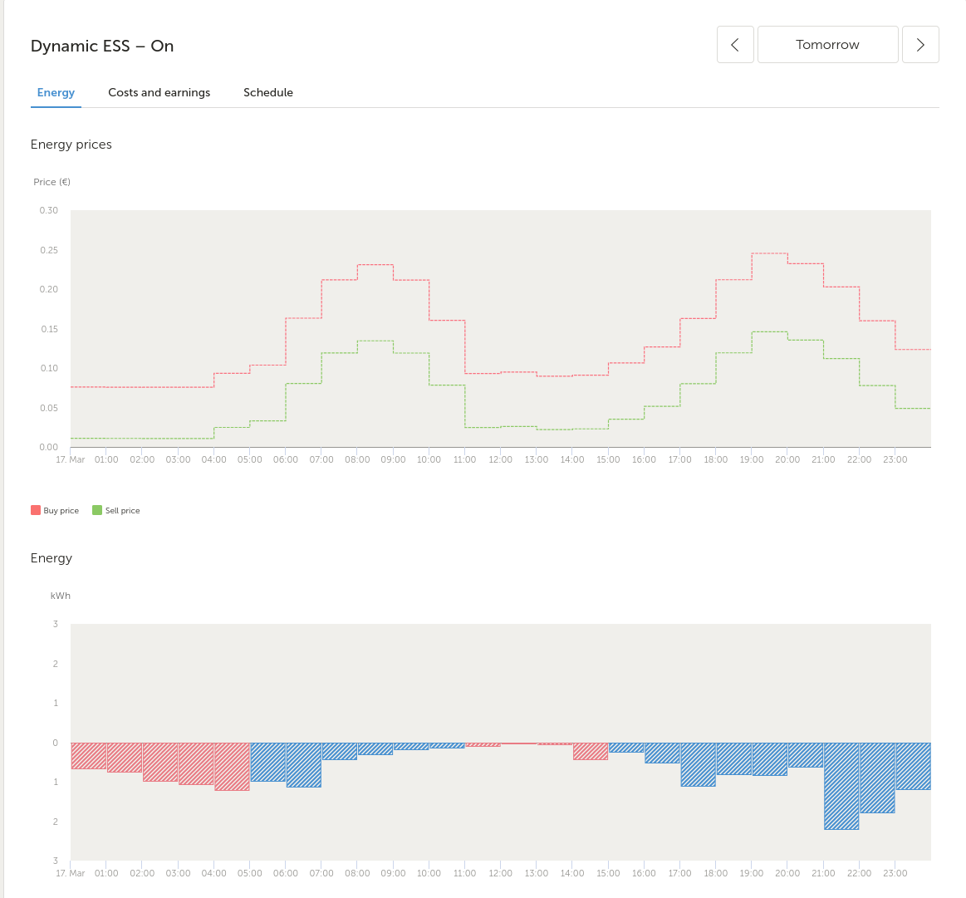Select the red energy bar at 04:00
This screenshot has height=898, width=966.
tap(232, 767)
